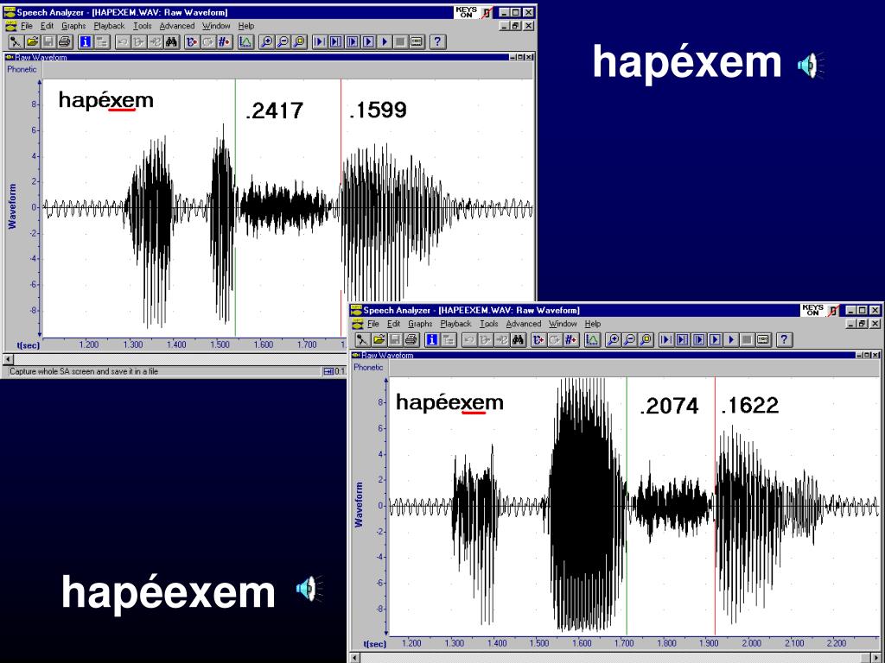This screenshot has height=663, width=885.
Task: Open the Advanced menu in HAPEXEM window
Action: [176, 26]
